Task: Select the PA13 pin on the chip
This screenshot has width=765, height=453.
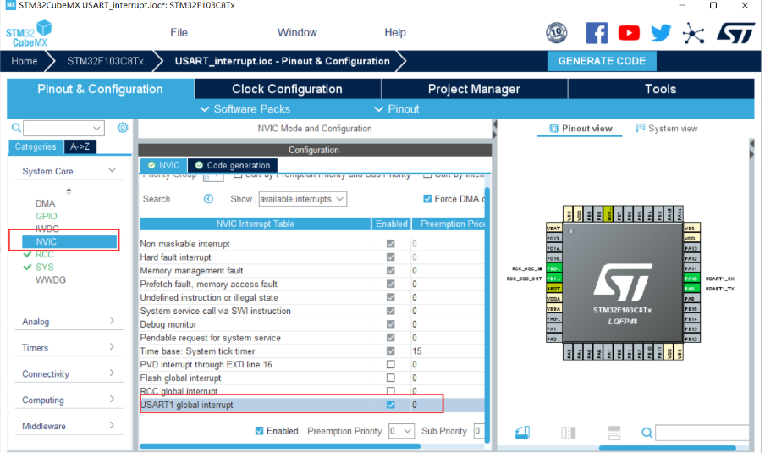Action: [x=691, y=248]
